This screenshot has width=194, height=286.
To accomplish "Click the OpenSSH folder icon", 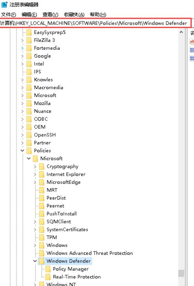I will (29, 135).
